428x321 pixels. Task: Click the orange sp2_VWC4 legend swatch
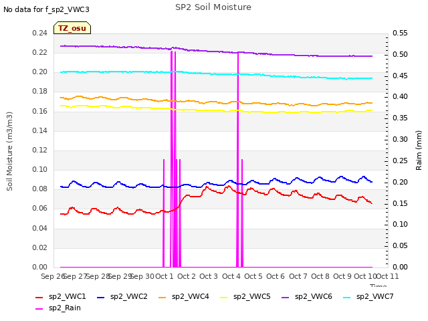(x=162, y=297)
